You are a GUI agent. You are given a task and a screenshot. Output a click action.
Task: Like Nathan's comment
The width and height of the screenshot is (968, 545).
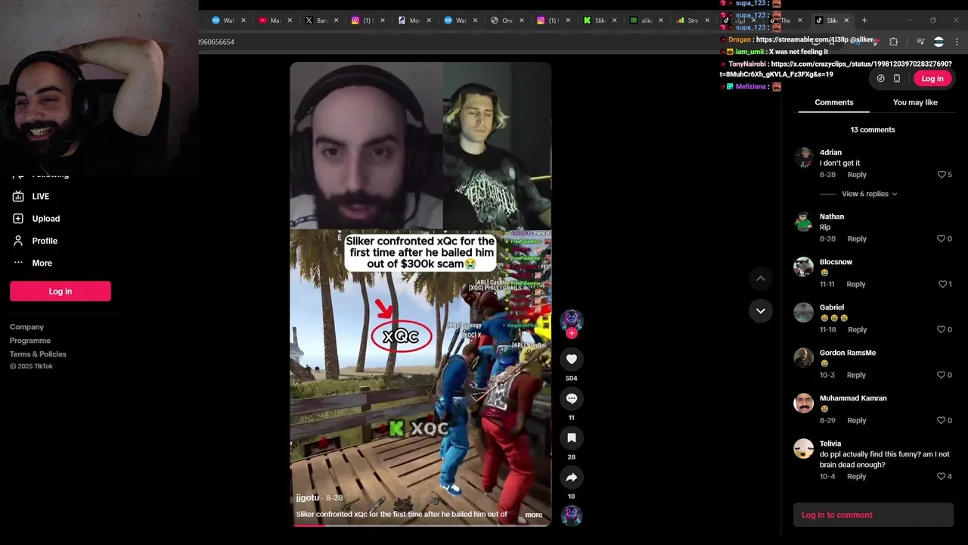(942, 238)
